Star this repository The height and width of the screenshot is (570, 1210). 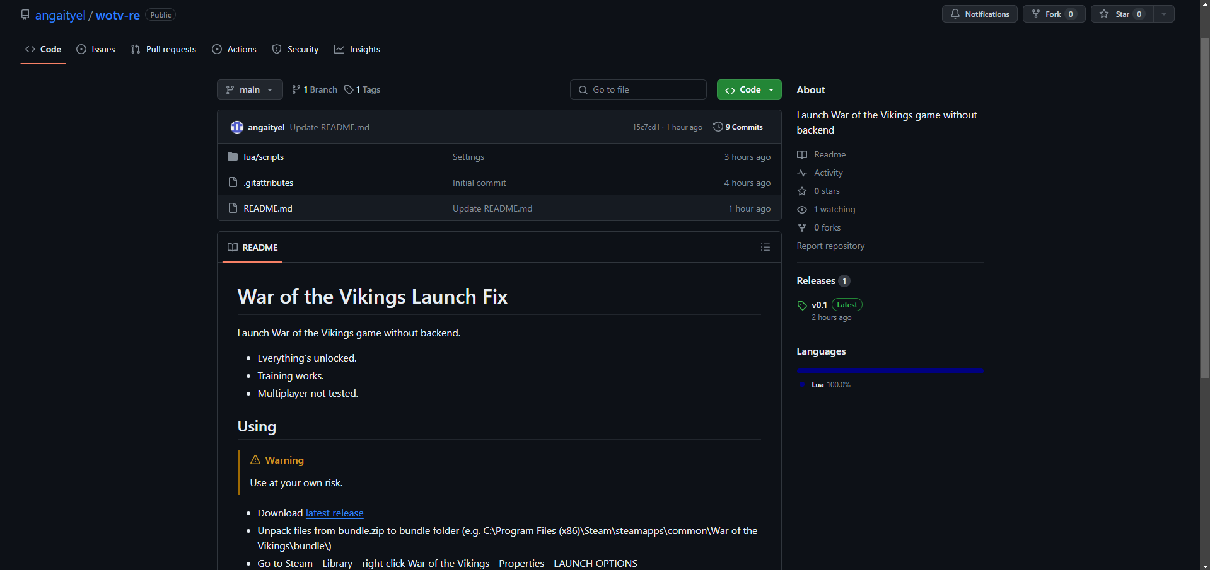click(1122, 14)
